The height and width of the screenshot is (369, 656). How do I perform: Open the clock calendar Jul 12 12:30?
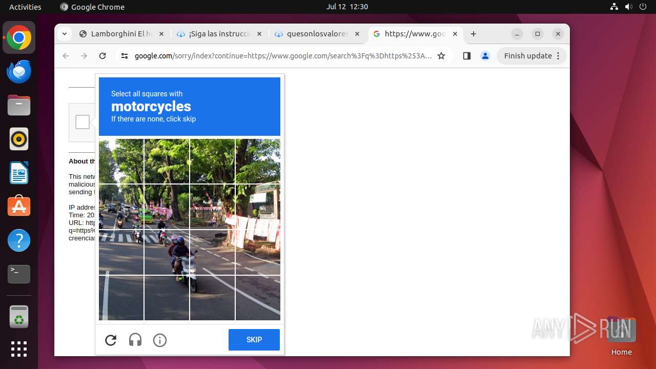coord(347,7)
